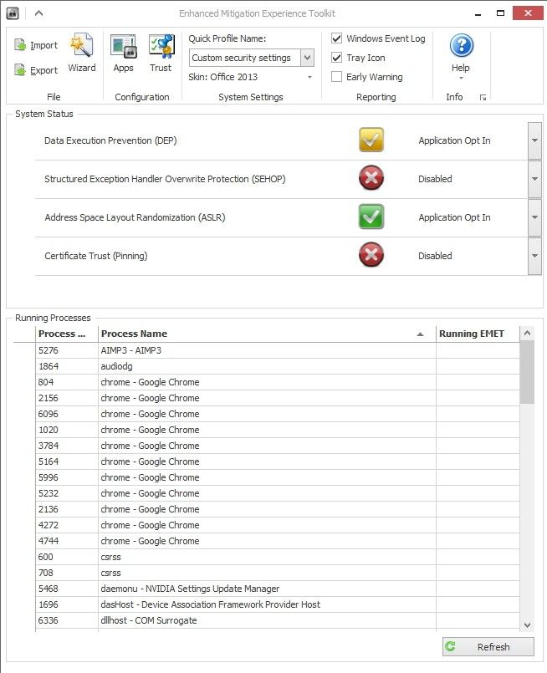Click the green ASLR status icon
Image resolution: width=547 pixels, height=673 pixels.
point(371,217)
